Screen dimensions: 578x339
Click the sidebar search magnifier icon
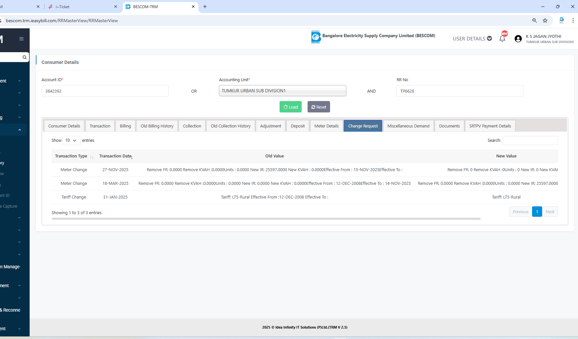(24, 57)
